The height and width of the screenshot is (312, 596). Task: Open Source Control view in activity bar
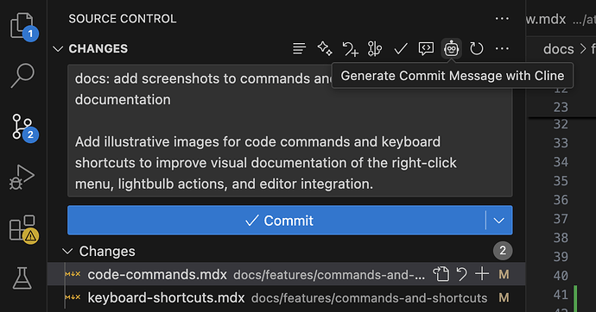coord(23,127)
